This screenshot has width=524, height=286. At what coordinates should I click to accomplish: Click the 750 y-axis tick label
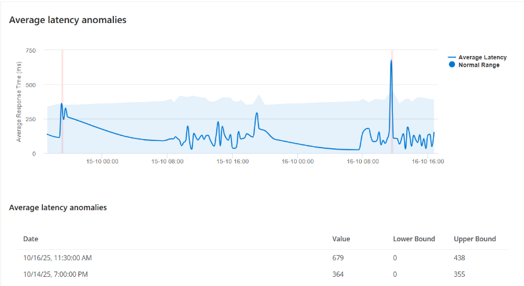[30, 50]
